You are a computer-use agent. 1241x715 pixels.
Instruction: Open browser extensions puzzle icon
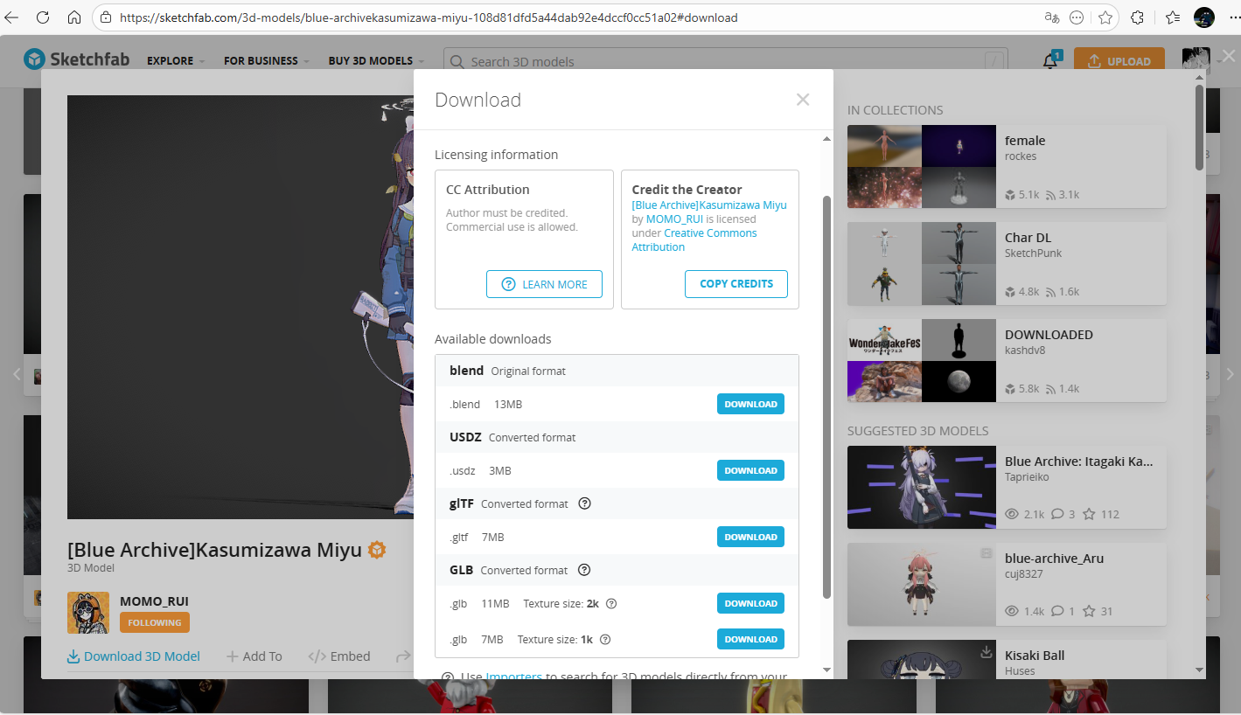1138,17
